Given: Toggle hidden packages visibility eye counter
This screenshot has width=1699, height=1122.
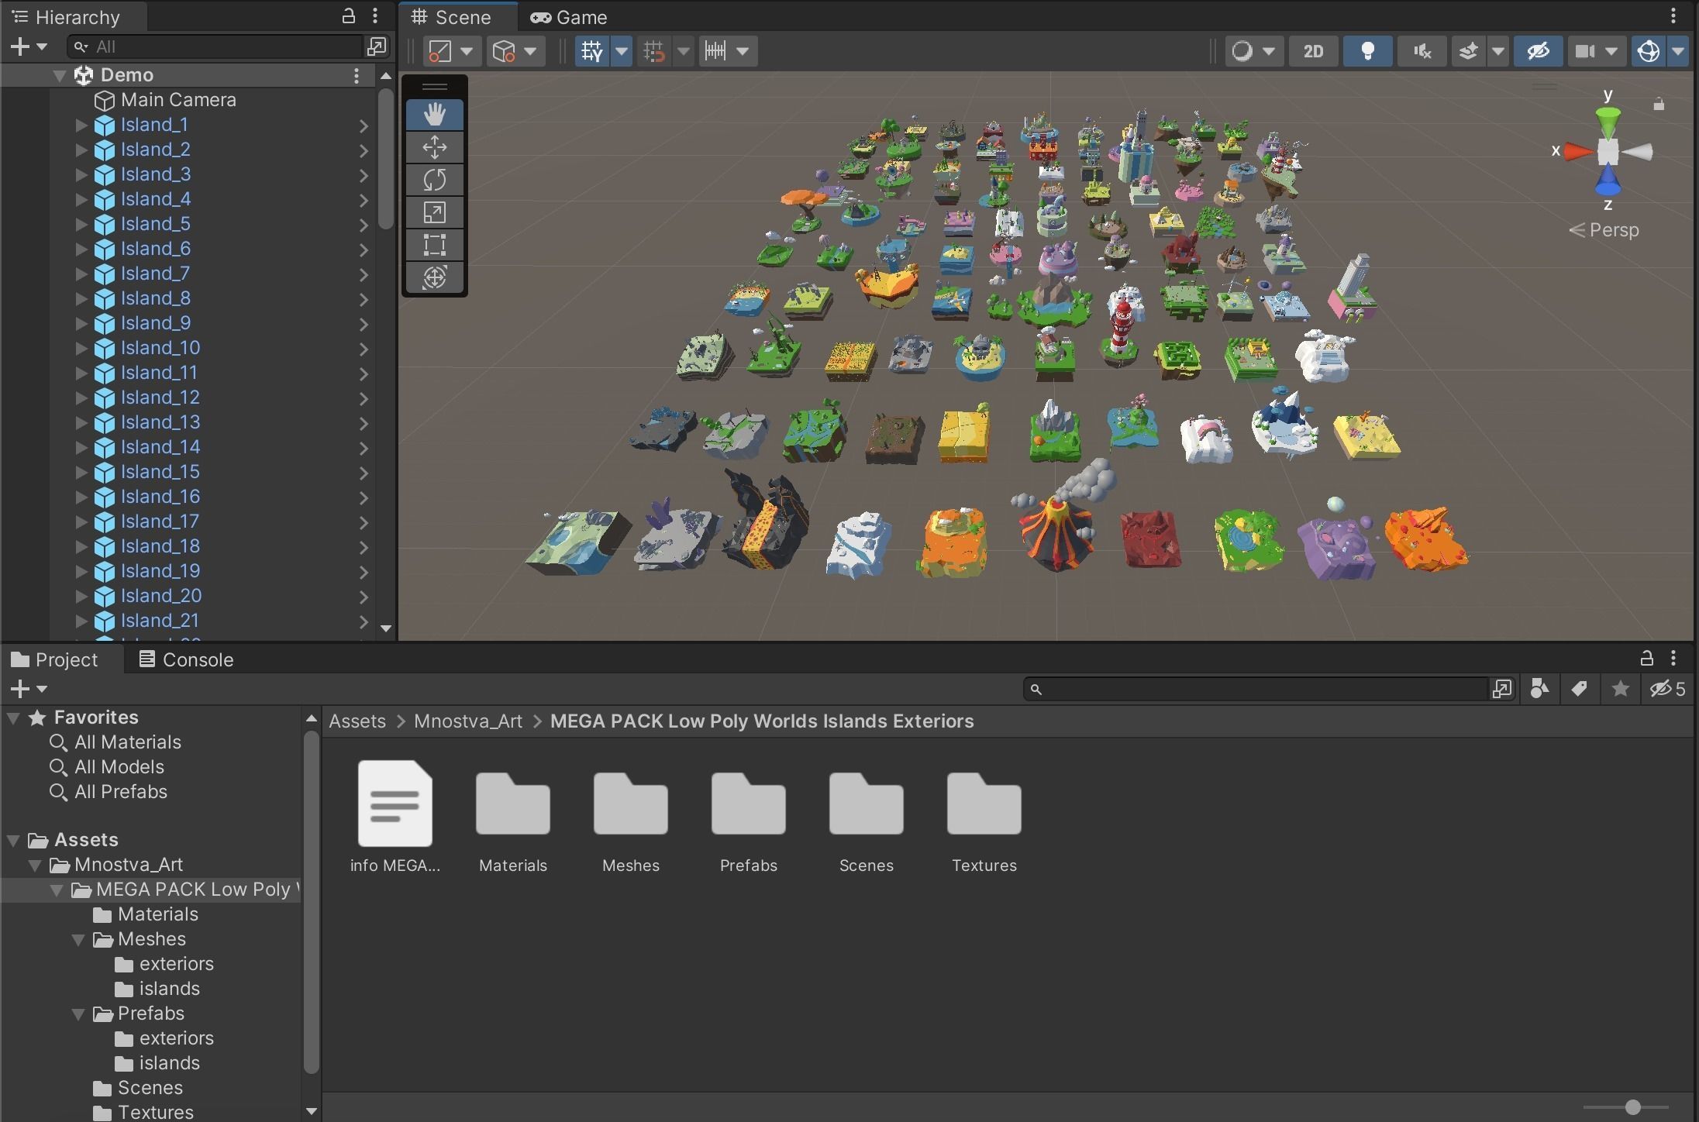Looking at the screenshot, I should point(1667,689).
